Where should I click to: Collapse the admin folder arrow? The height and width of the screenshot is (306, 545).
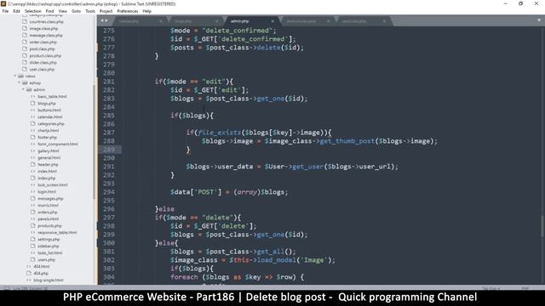point(23,89)
